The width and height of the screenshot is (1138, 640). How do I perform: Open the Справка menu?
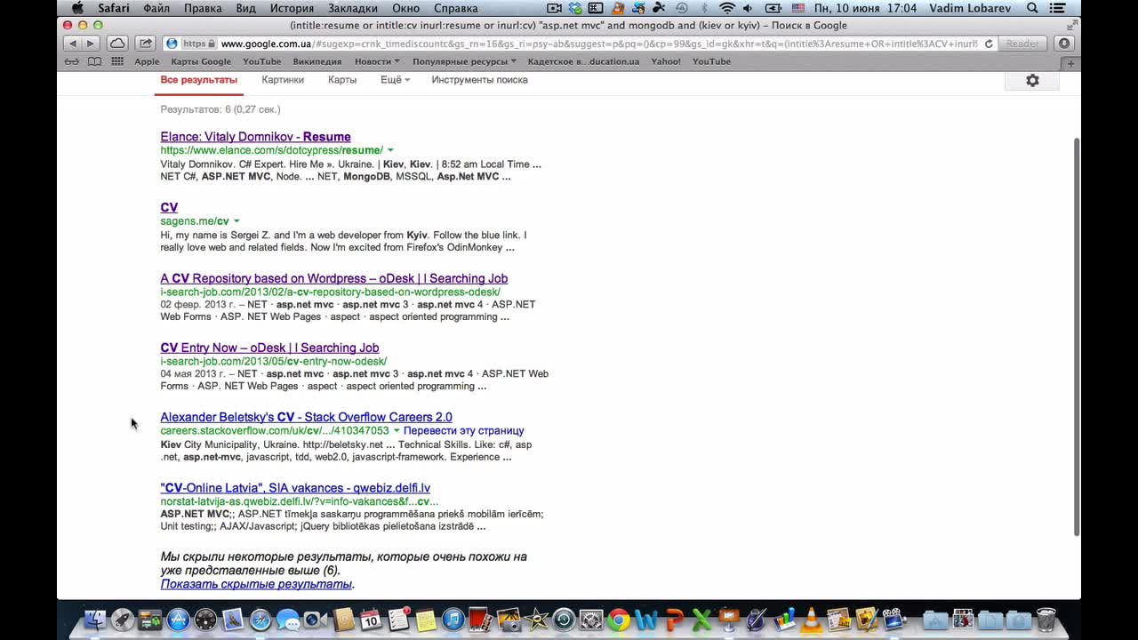[456, 8]
